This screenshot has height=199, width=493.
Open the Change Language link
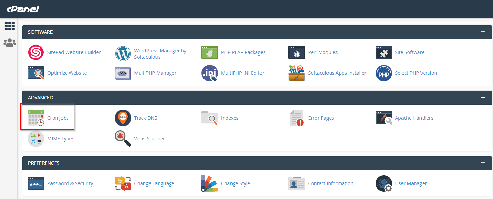(x=154, y=183)
